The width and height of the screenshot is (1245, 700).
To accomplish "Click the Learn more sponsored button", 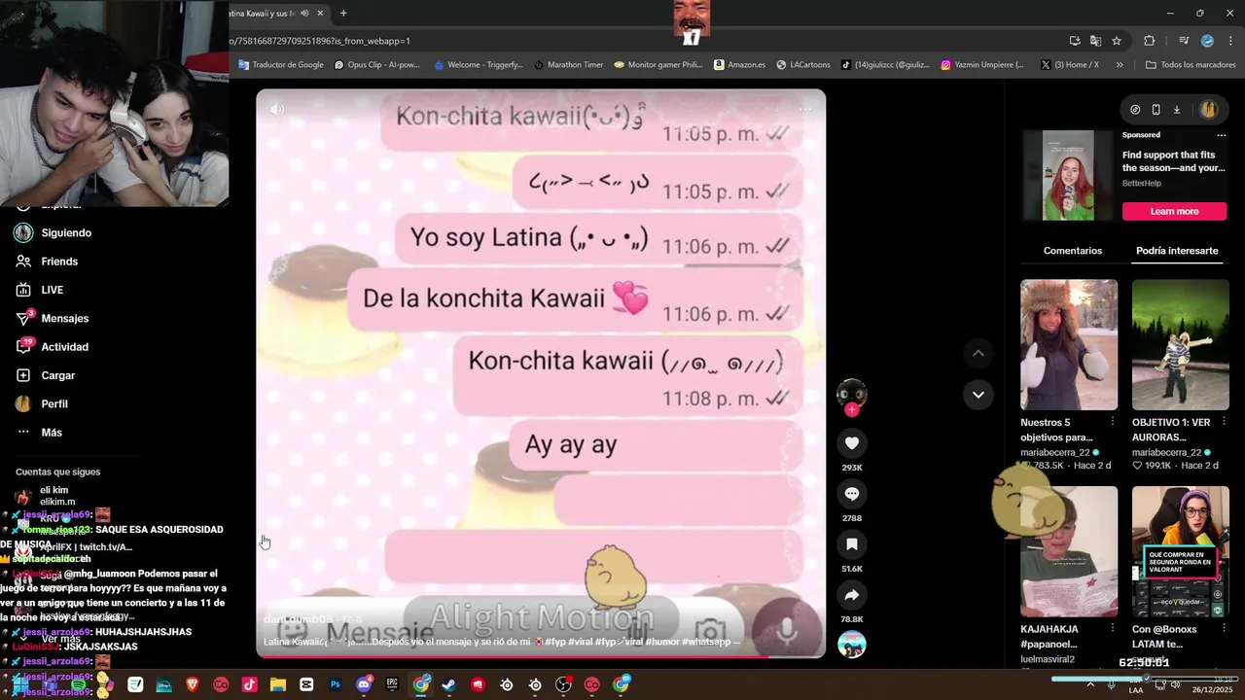I will 1174,211.
